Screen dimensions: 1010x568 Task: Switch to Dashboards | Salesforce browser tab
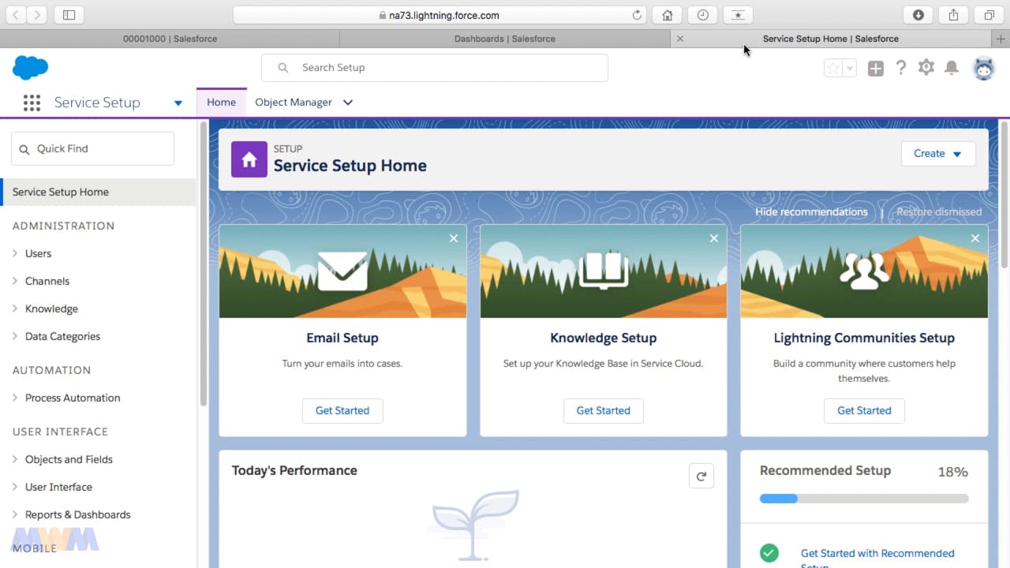coord(505,39)
